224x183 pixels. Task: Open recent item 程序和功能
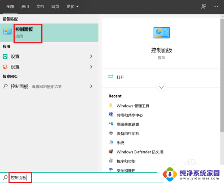(126, 161)
